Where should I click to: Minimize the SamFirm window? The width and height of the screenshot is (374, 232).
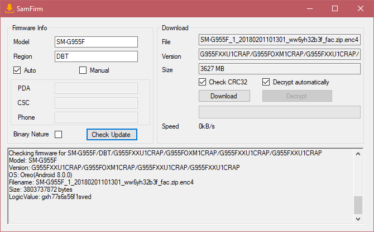point(310,8)
